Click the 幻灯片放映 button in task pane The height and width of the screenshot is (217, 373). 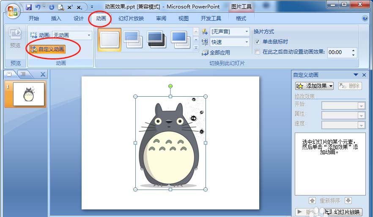click(343, 212)
